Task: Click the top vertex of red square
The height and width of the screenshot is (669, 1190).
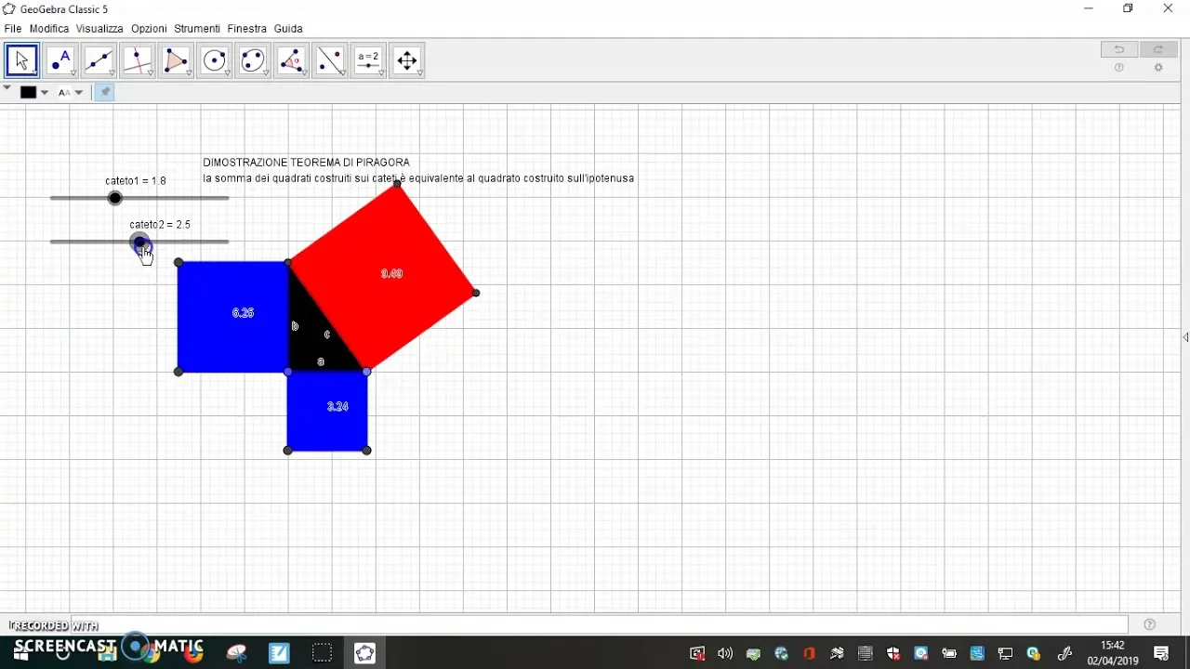Action: coord(398,184)
